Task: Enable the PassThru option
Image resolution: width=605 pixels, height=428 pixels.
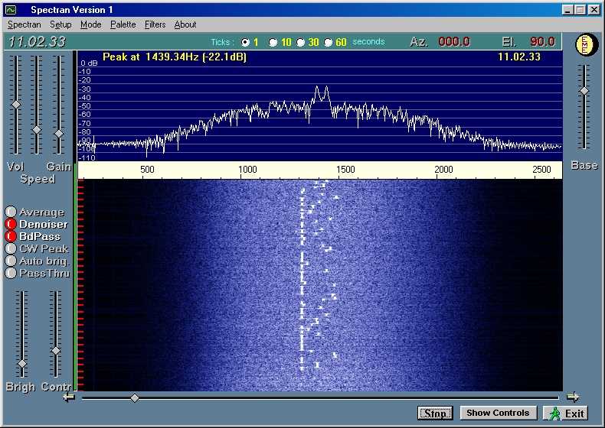Action: pos(11,273)
